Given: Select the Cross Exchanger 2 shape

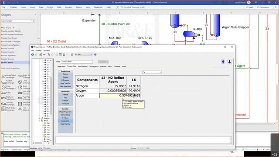Looking at the screenshot, I should click(9, 87).
